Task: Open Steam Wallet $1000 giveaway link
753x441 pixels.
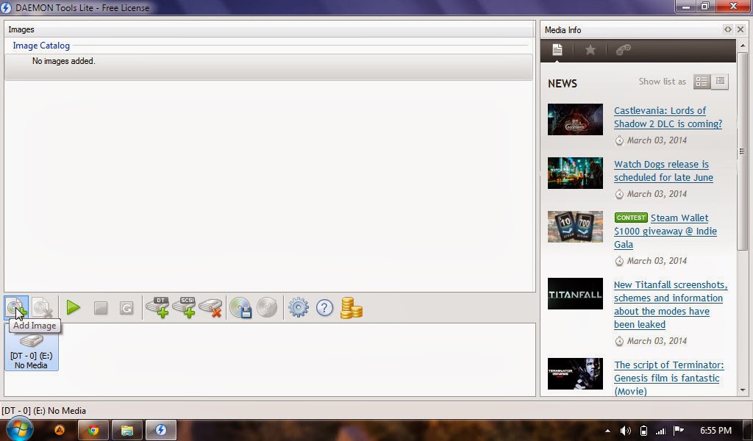Action: coord(665,232)
